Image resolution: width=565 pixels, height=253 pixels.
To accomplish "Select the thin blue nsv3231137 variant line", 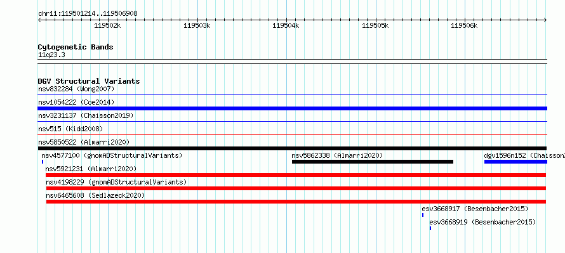I will (292, 121).
